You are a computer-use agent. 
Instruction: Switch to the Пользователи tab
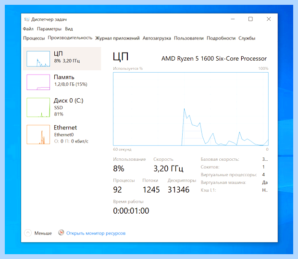189,38
